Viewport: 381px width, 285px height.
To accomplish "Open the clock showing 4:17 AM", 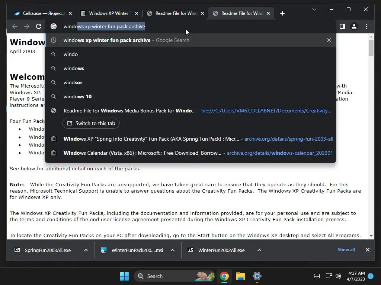I will click(x=356, y=276).
